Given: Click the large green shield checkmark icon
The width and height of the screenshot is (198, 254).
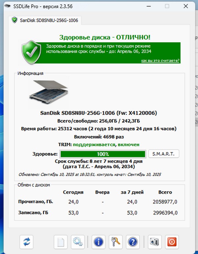Looking at the screenshot, I should pyautogui.click(x=32, y=51).
